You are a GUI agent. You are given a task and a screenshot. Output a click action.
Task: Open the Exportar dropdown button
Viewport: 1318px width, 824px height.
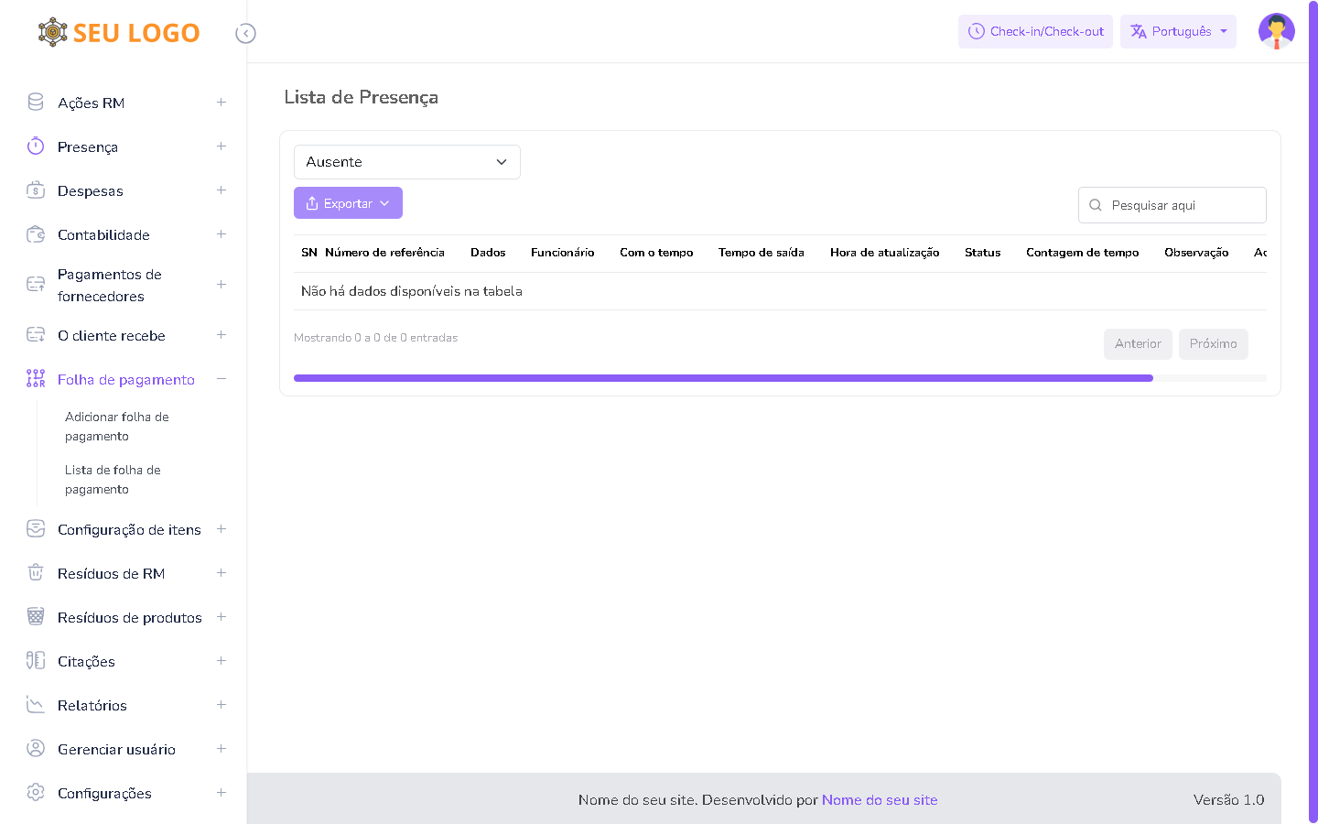click(x=348, y=203)
